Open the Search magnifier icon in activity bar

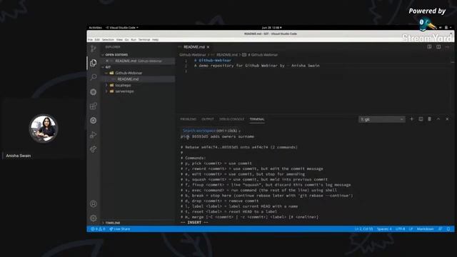(94, 77)
